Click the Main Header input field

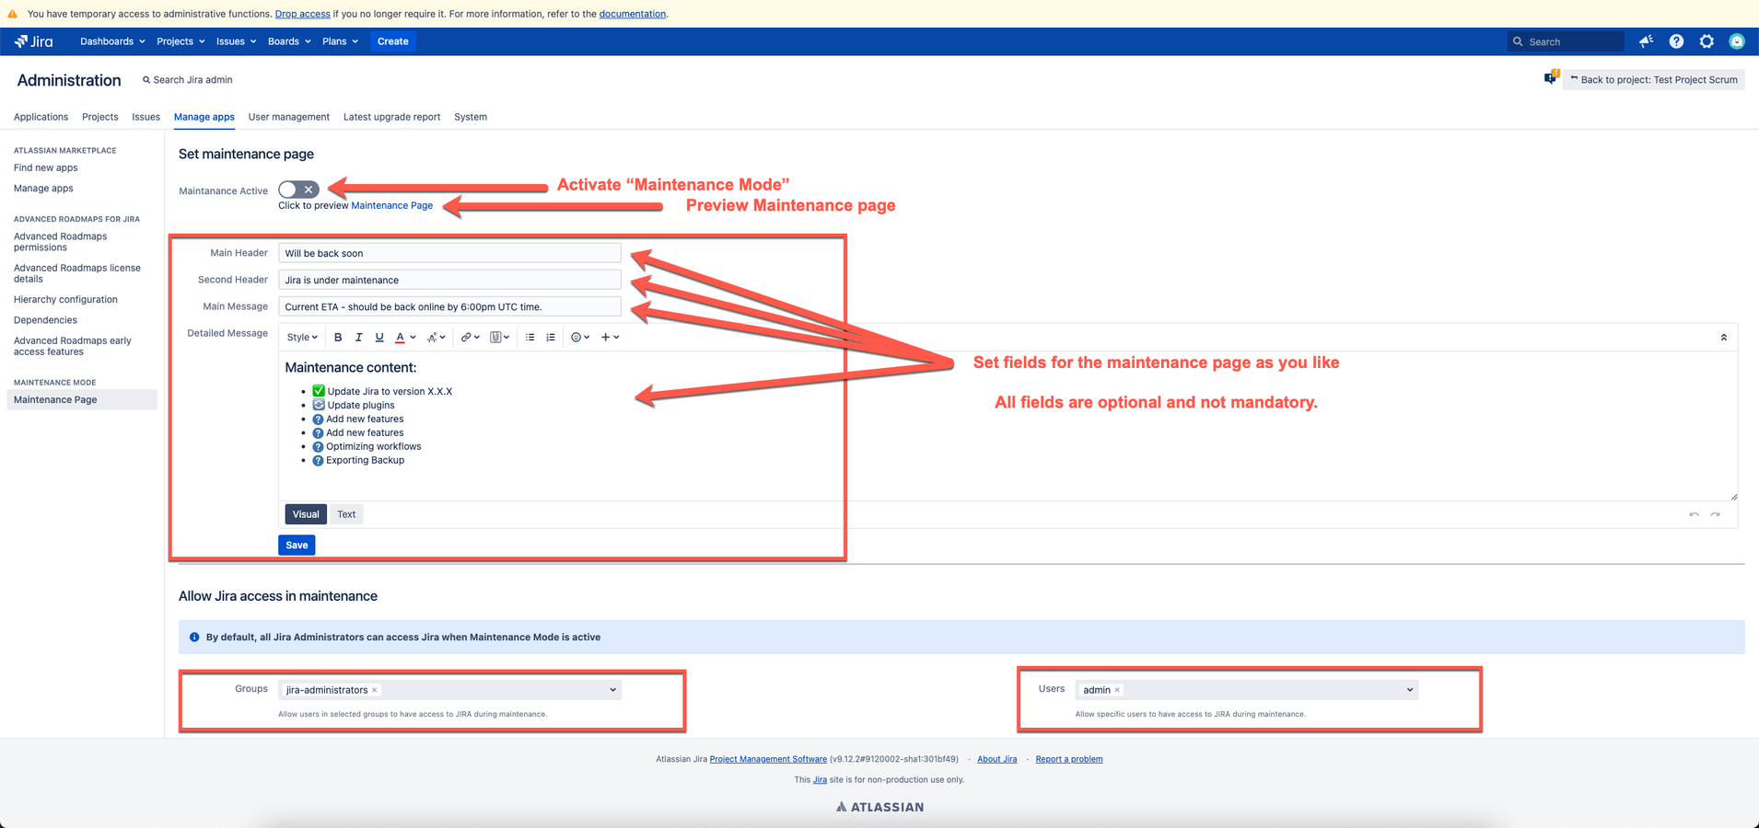tap(449, 253)
